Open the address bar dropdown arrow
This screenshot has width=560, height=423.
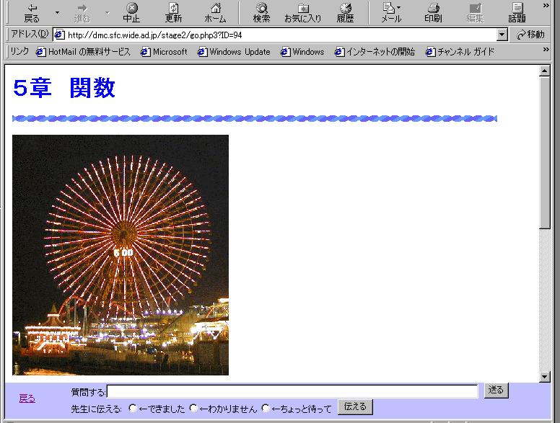[x=502, y=35]
